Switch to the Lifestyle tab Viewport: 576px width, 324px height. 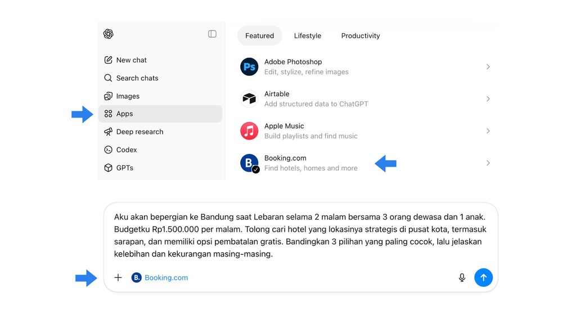click(x=307, y=35)
